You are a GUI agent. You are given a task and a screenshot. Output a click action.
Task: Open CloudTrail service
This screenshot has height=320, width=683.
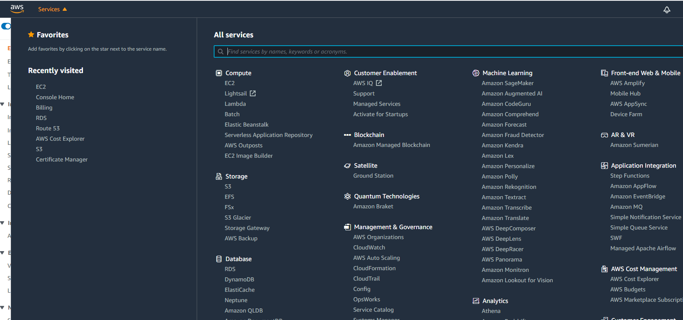[366, 278]
